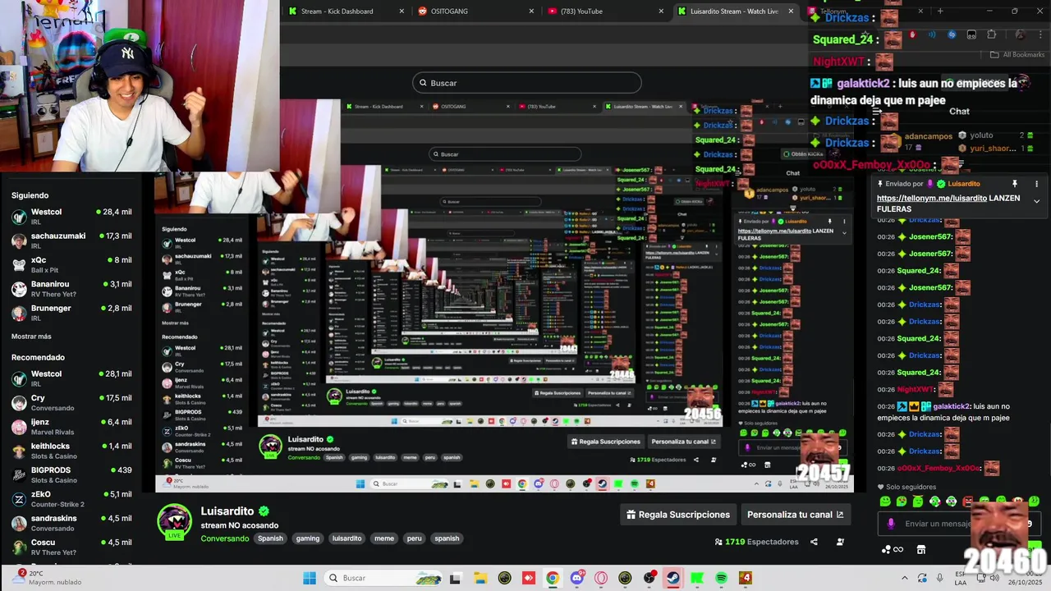This screenshot has width=1051, height=591.
Task: Open the Chrome three-dot menu
Action: (1040, 34)
